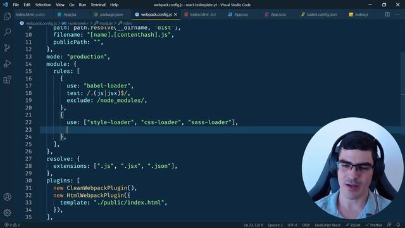Open the Run menu

coord(82,4)
